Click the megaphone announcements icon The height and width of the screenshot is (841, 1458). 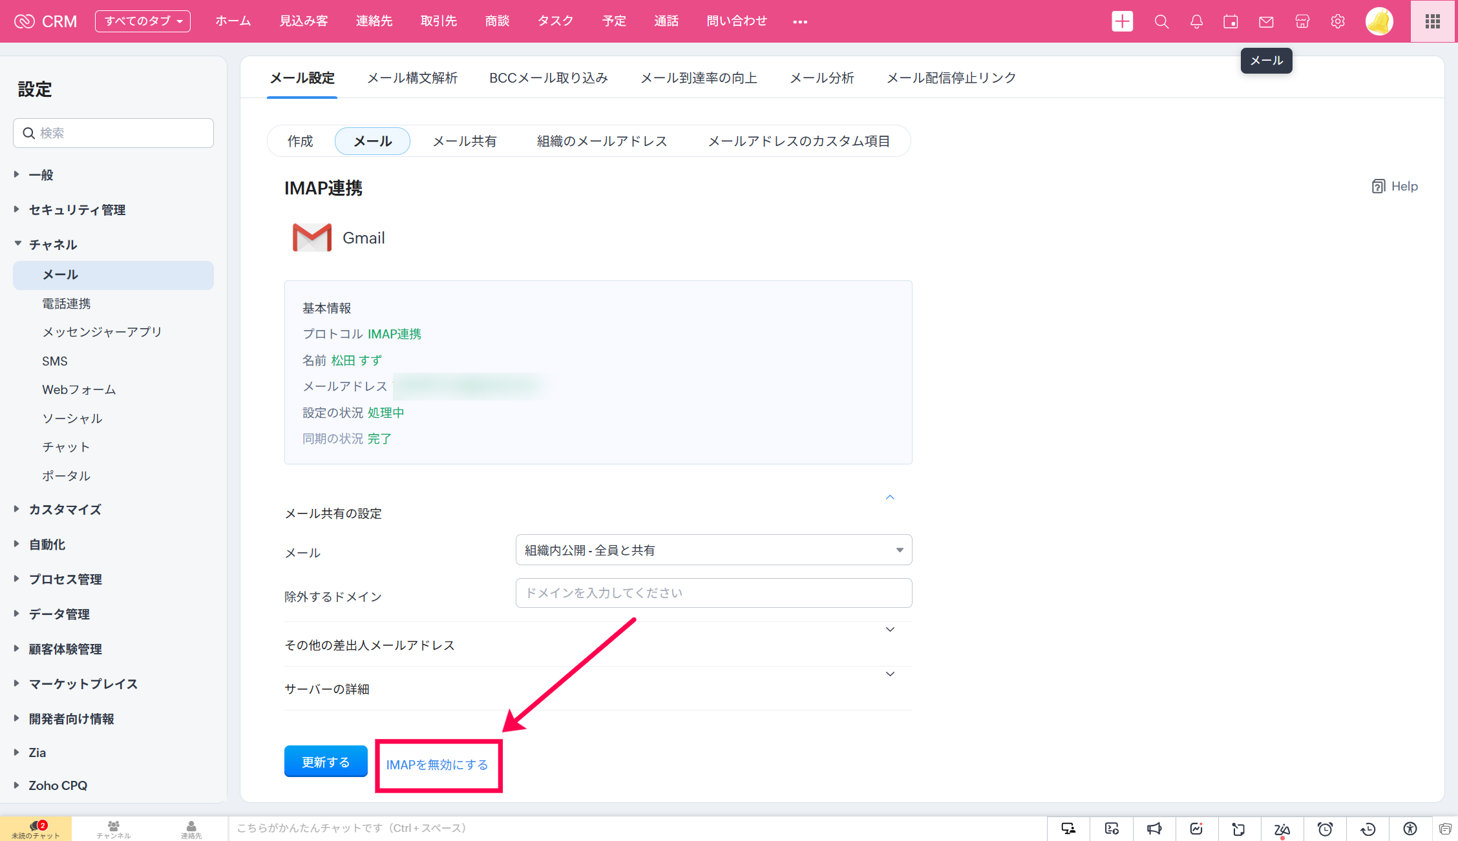1154,829
